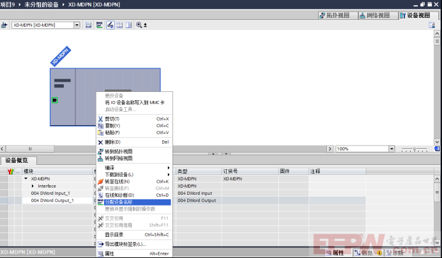This screenshot has height=258, width=442.
Task: Click the 004 DWord Output type cell
Action: click(199, 201)
